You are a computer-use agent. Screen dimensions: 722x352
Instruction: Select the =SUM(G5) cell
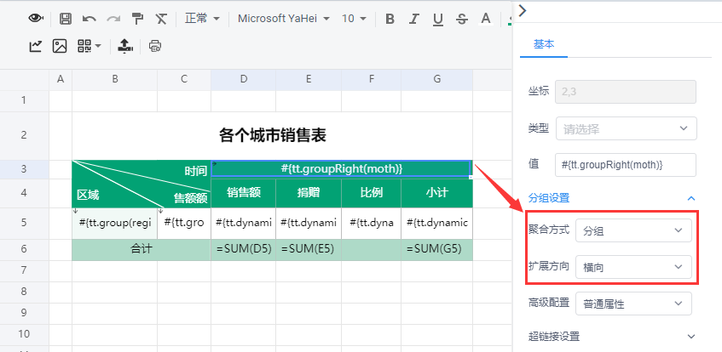[436, 249]
